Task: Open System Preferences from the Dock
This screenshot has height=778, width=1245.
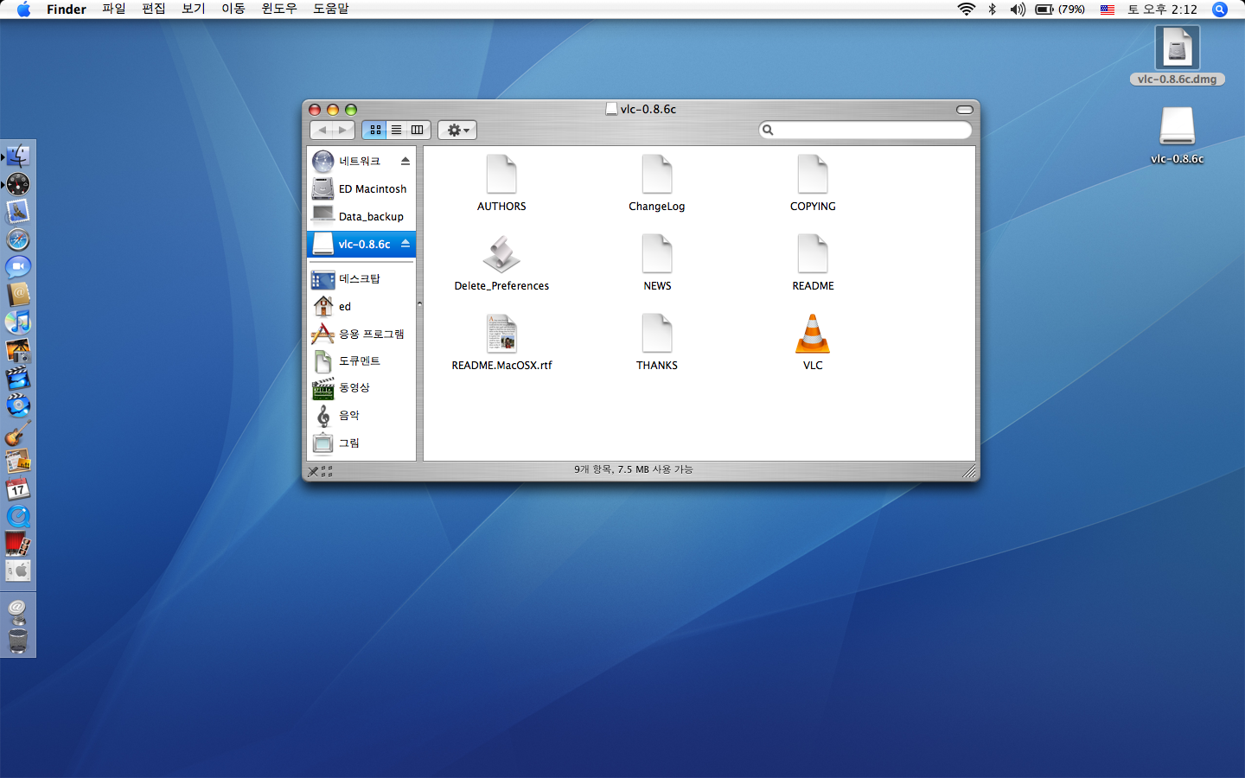Action: [18, 571]
